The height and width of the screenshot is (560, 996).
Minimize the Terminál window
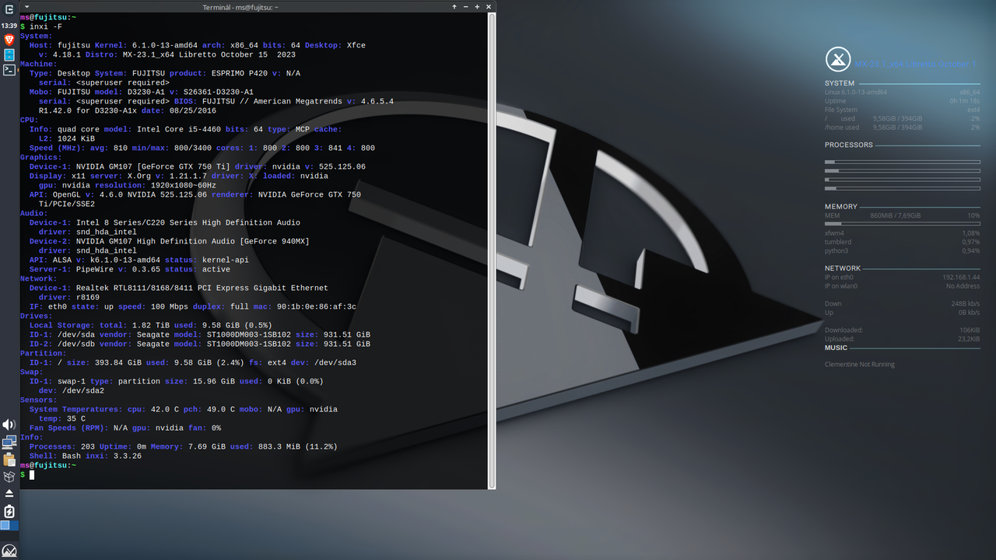coord(465,6)
